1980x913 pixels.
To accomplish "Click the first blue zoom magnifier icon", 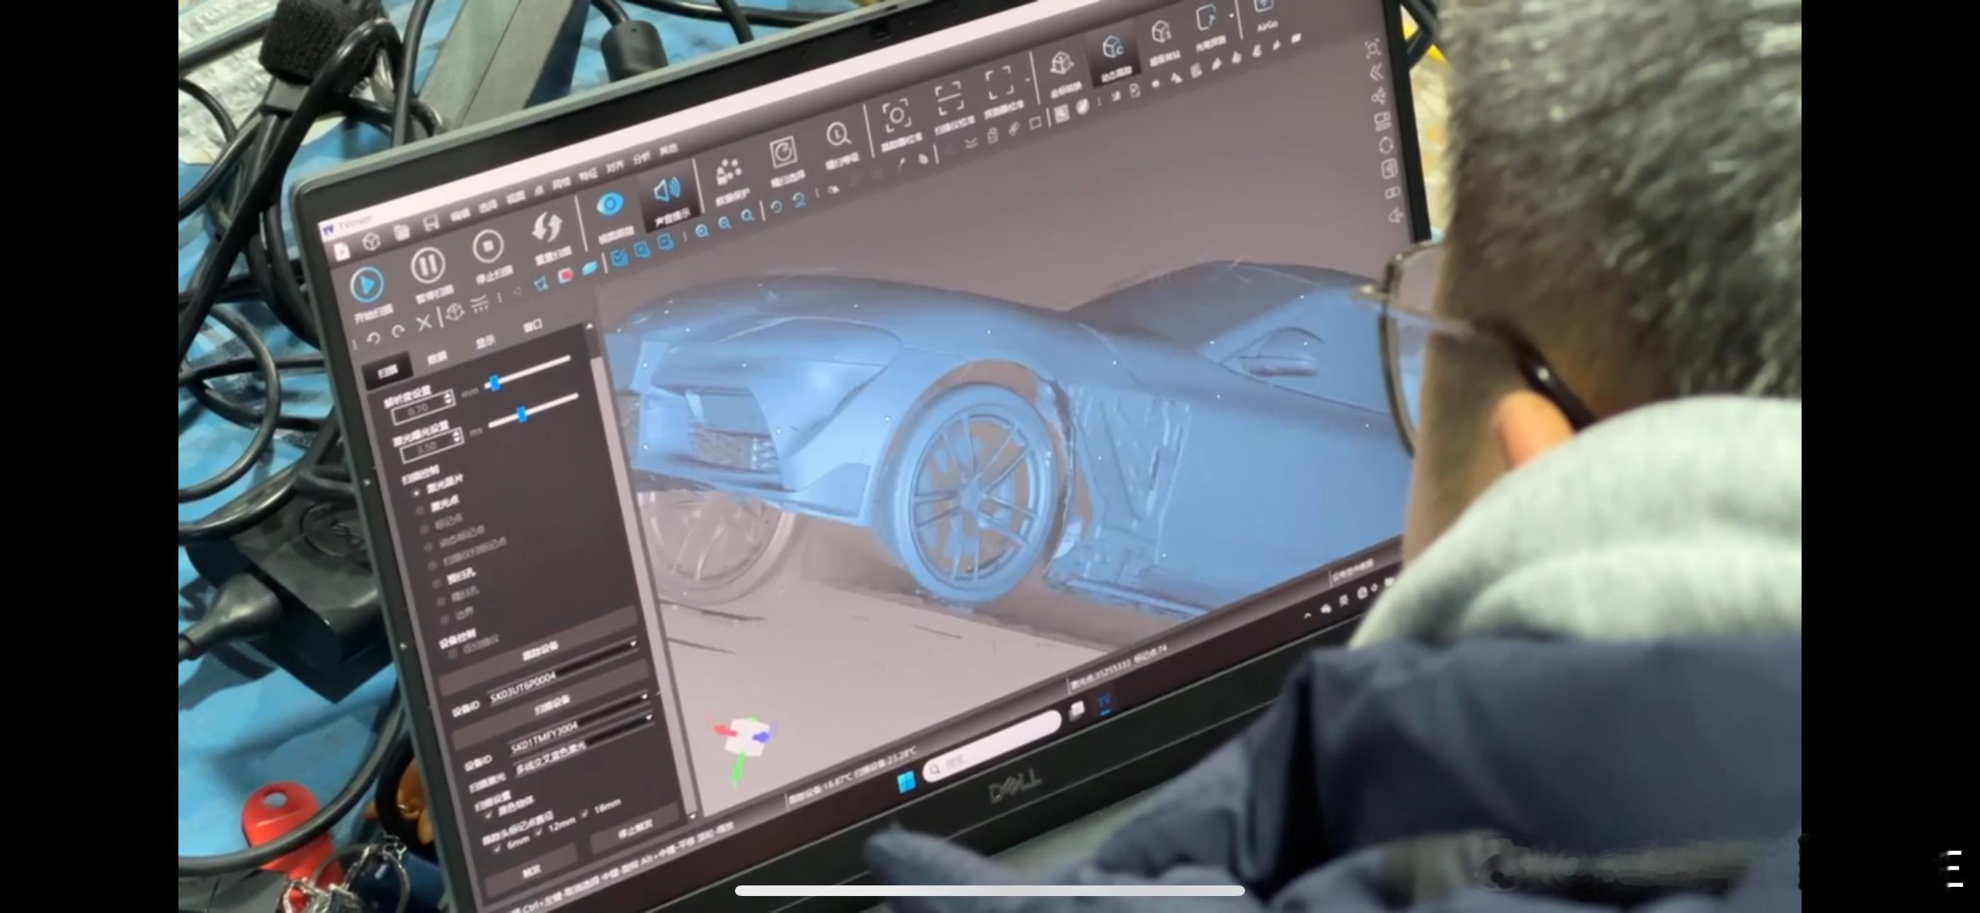I will [702, 231].
